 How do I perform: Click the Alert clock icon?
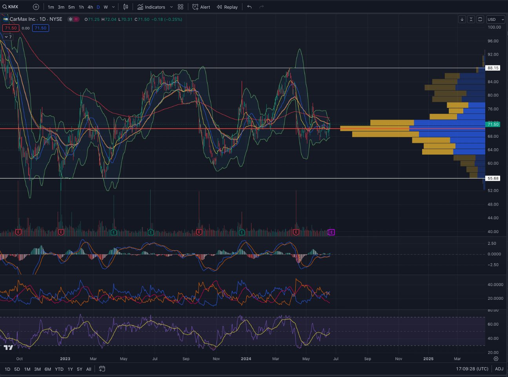point(195,7)
